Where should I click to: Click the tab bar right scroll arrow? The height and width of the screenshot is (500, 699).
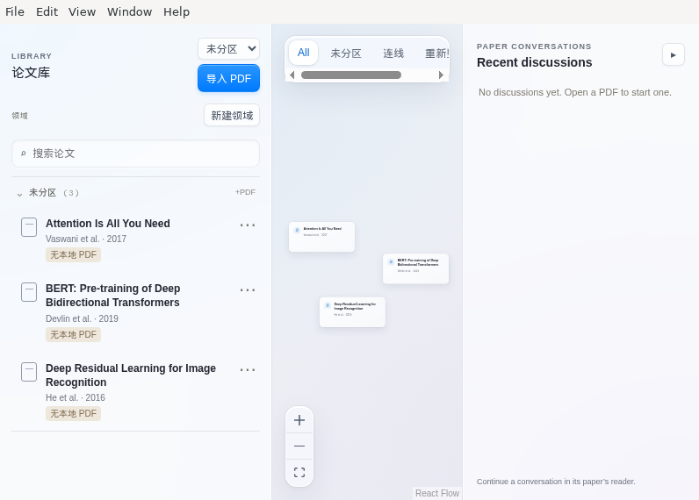[x=441, y=75]
